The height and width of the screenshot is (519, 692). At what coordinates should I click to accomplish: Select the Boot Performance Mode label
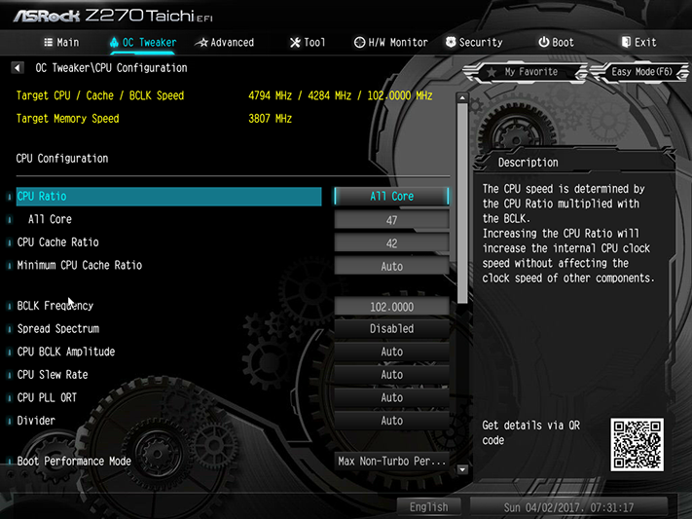coord(74,462)
